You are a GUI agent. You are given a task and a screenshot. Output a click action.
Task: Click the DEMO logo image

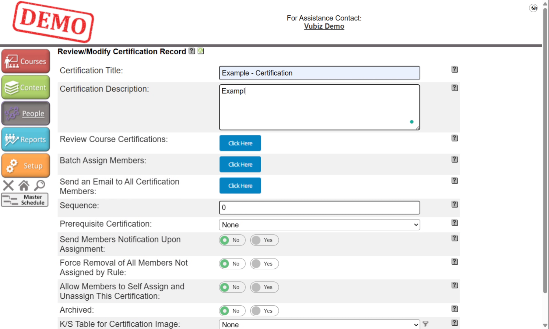pyautogui.click(x=53, y=22)
